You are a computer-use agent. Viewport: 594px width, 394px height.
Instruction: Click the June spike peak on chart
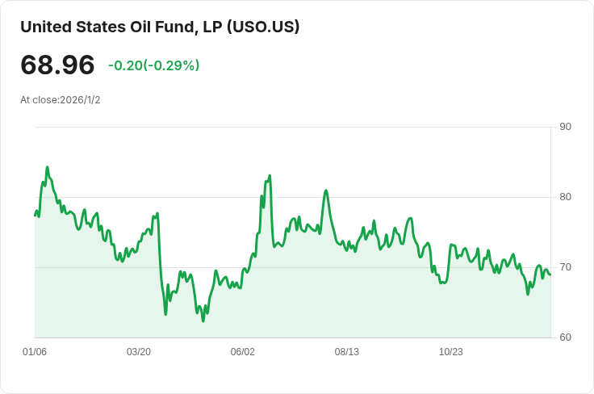270,175
